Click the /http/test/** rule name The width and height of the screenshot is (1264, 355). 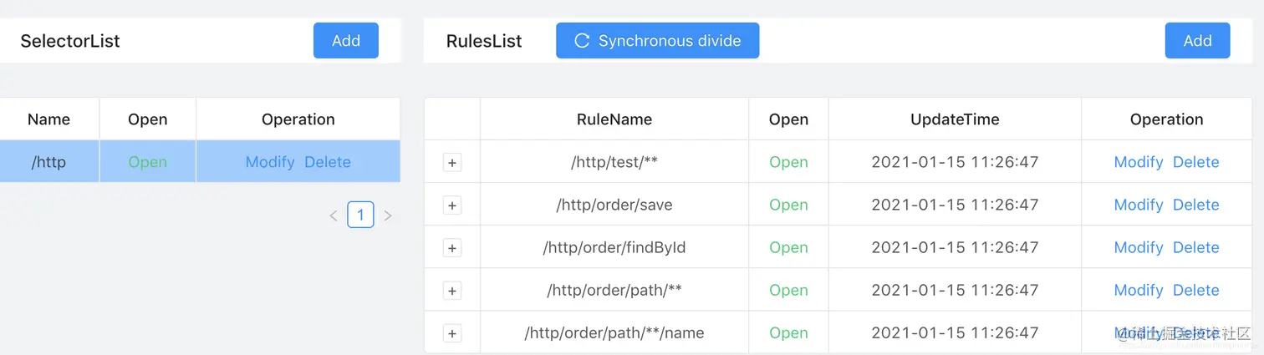click(x=614, y=162)
